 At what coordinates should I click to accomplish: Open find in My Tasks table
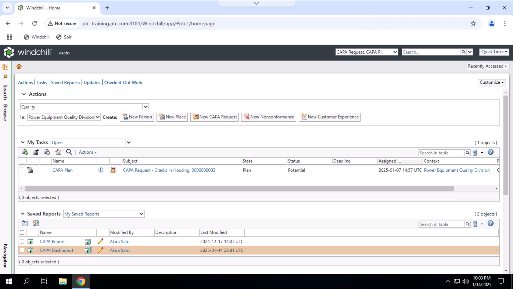[69, 152]
